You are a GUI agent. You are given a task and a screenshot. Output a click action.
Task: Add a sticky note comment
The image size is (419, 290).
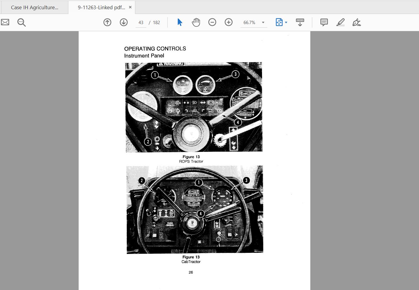324,22
